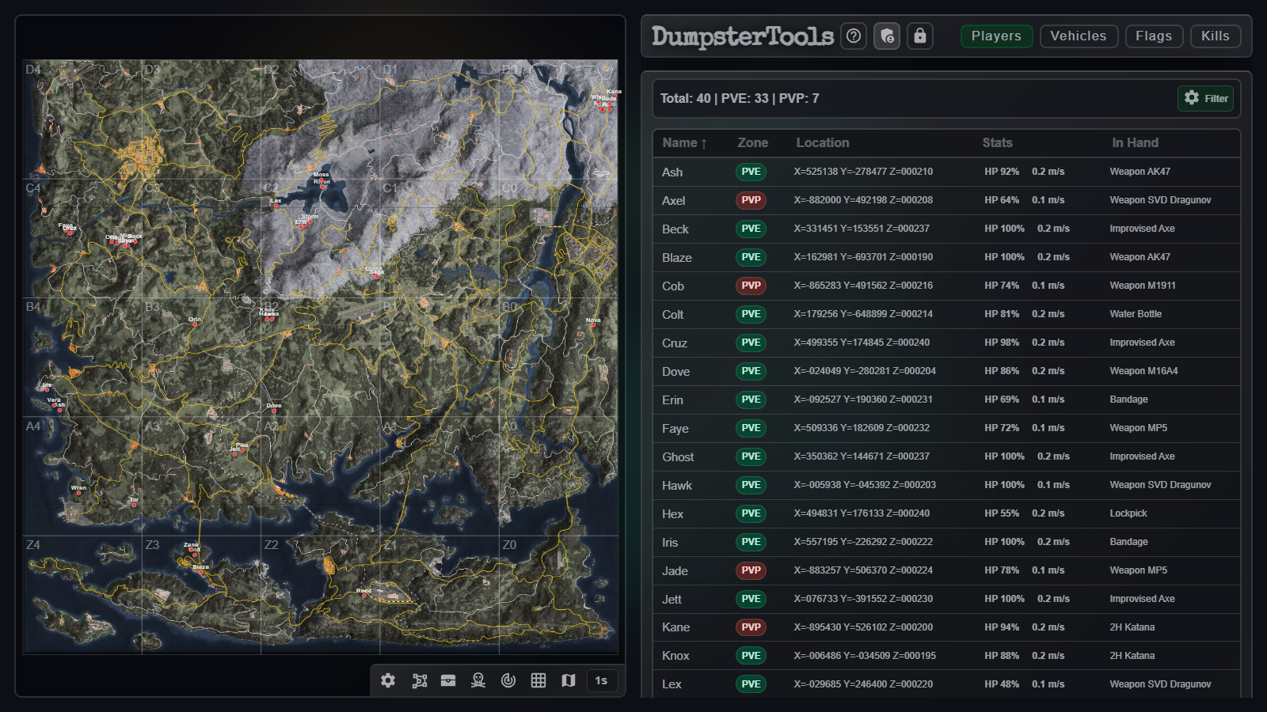The height and width of the screenshot is (712, 1267).
Task: Click the Total player count summary
Action: (740, 98)
